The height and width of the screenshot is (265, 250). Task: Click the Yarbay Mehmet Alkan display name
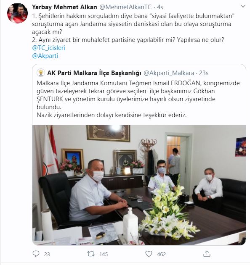[x=64, y=7]
